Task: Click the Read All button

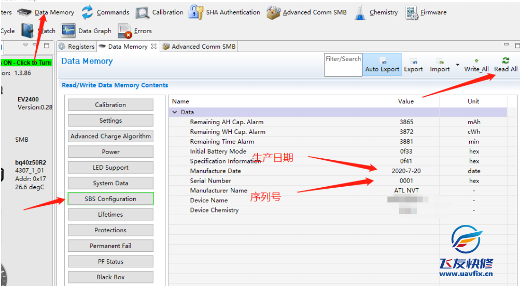Action: (x=505, y=65)
